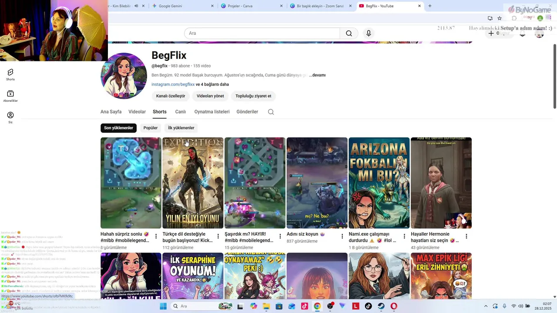Switch to the Canlı tab
Image resolution: width=557 pixels, height=313 pixels.
181,112
